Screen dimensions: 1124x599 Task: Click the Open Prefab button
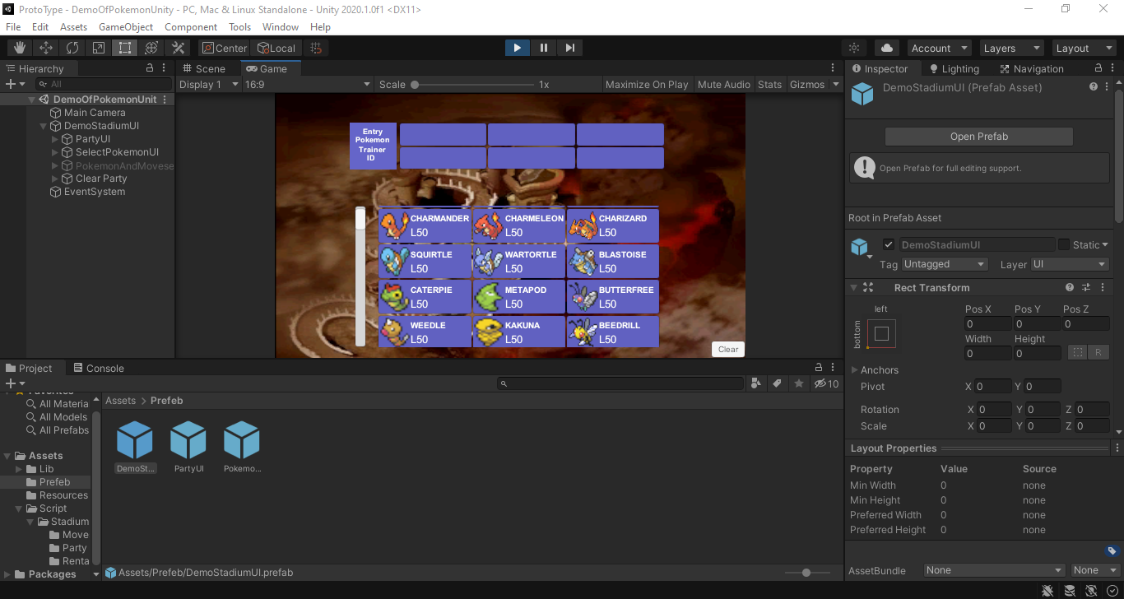point(979,137)
